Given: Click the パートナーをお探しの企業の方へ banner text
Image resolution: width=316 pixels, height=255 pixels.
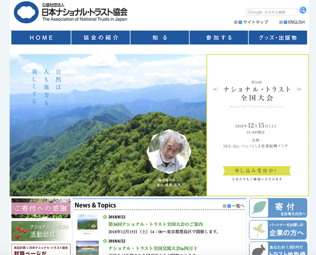Looking at the screenshot, I should pyautogui.click(x=286, y=230).
